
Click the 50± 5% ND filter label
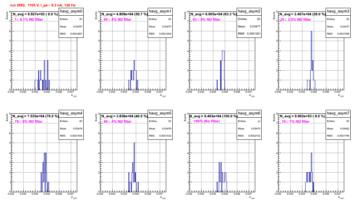click(118, 20)
